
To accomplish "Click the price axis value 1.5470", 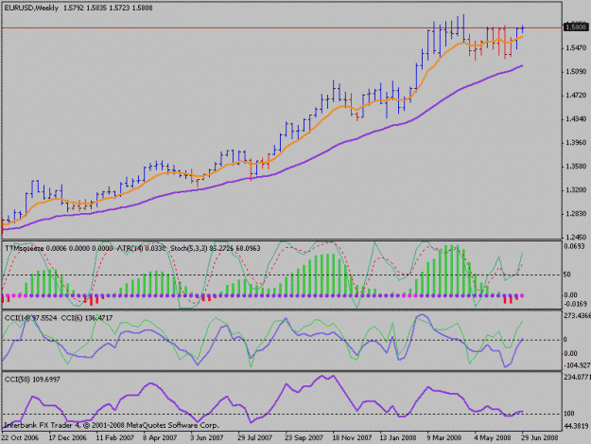I will pos(576,48).
